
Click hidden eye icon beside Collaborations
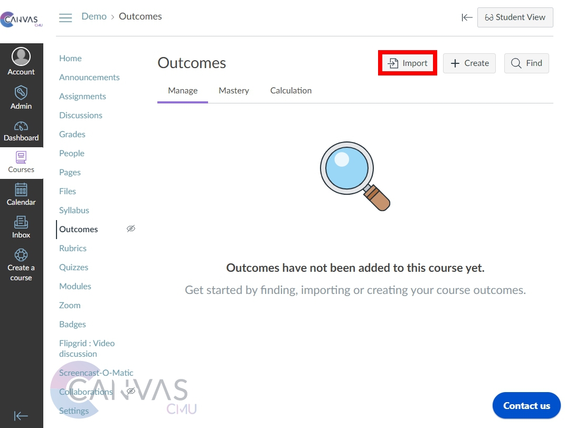point(131,391)
